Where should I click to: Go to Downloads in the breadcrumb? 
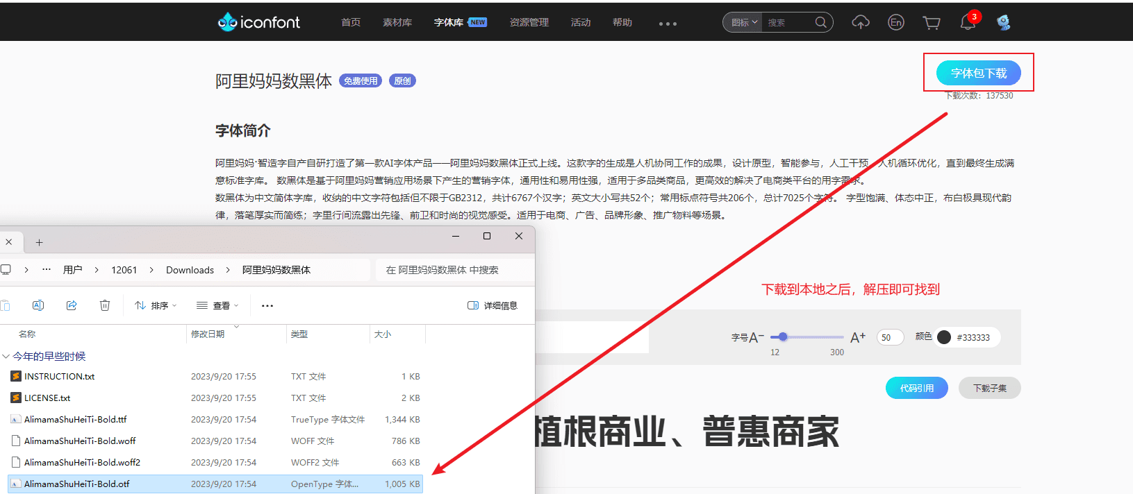pos(190,270)
